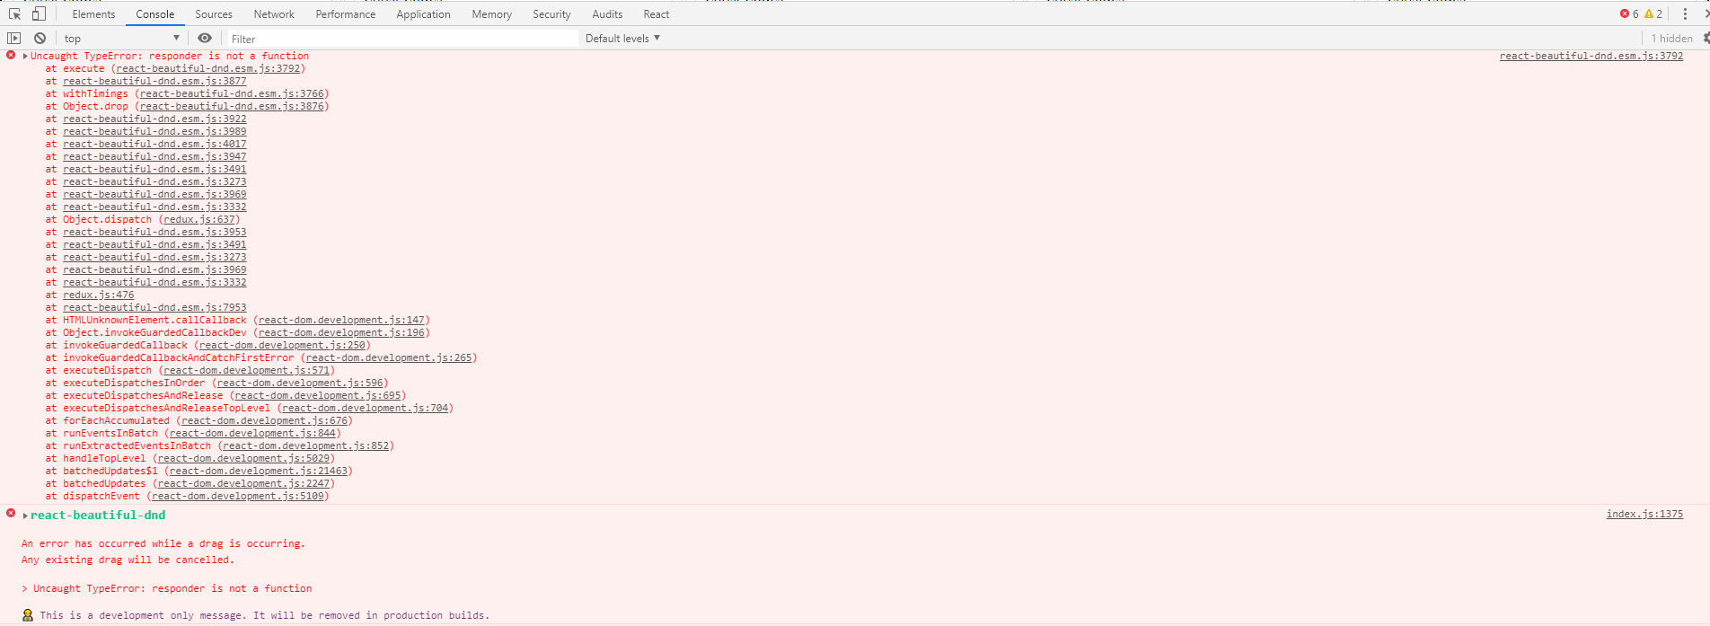Open react-beautiful-dnd.esm.js:4017 stack link

coord(154,144)
